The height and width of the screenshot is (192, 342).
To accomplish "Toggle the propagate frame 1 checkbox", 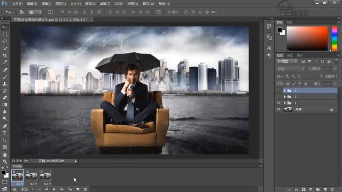I will click(322, 76).
